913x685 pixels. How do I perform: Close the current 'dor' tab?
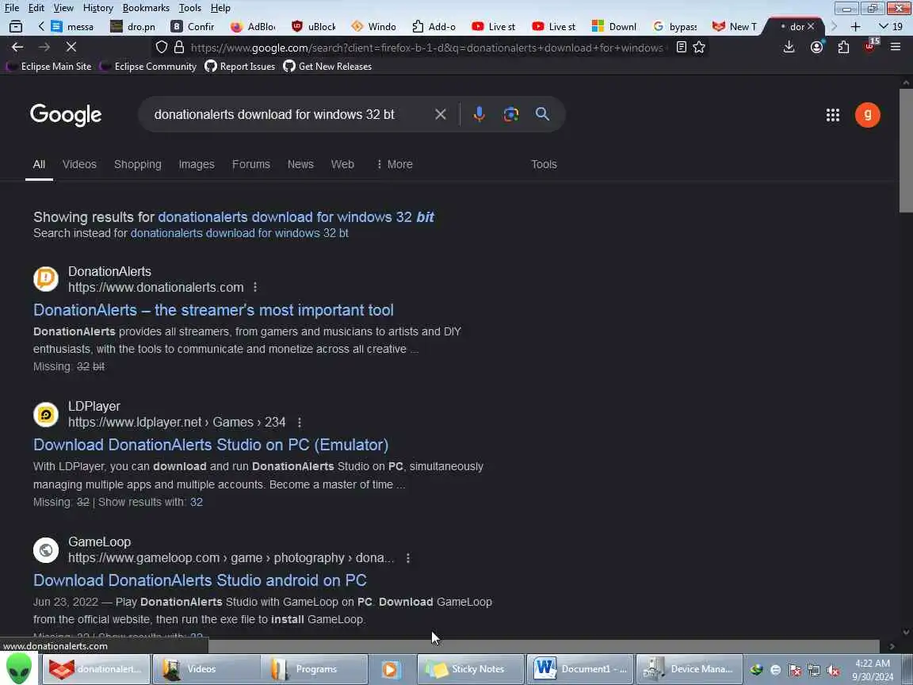pyautogui.click(x=811, y=26)
